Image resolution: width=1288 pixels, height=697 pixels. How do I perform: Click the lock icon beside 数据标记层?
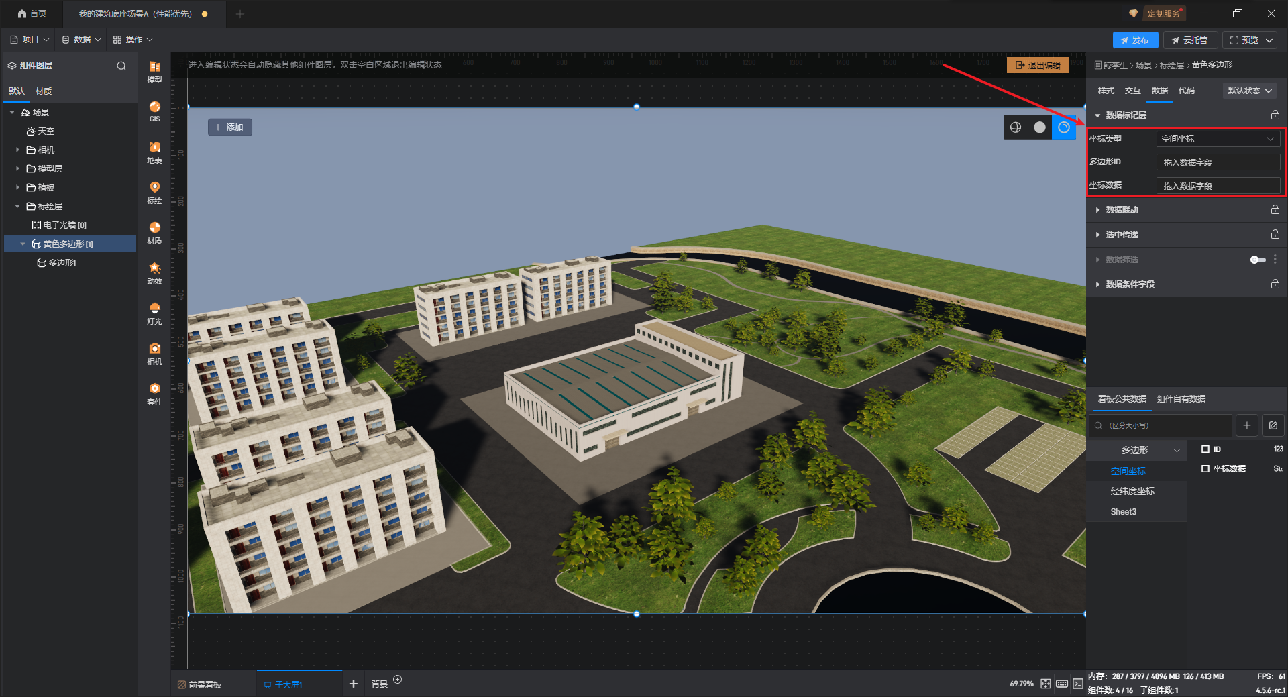(1275, 115)
